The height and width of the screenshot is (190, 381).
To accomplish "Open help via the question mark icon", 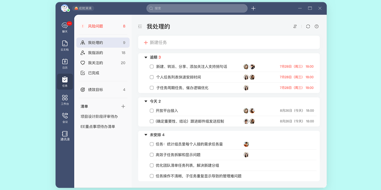I will (x=317, y=27).
